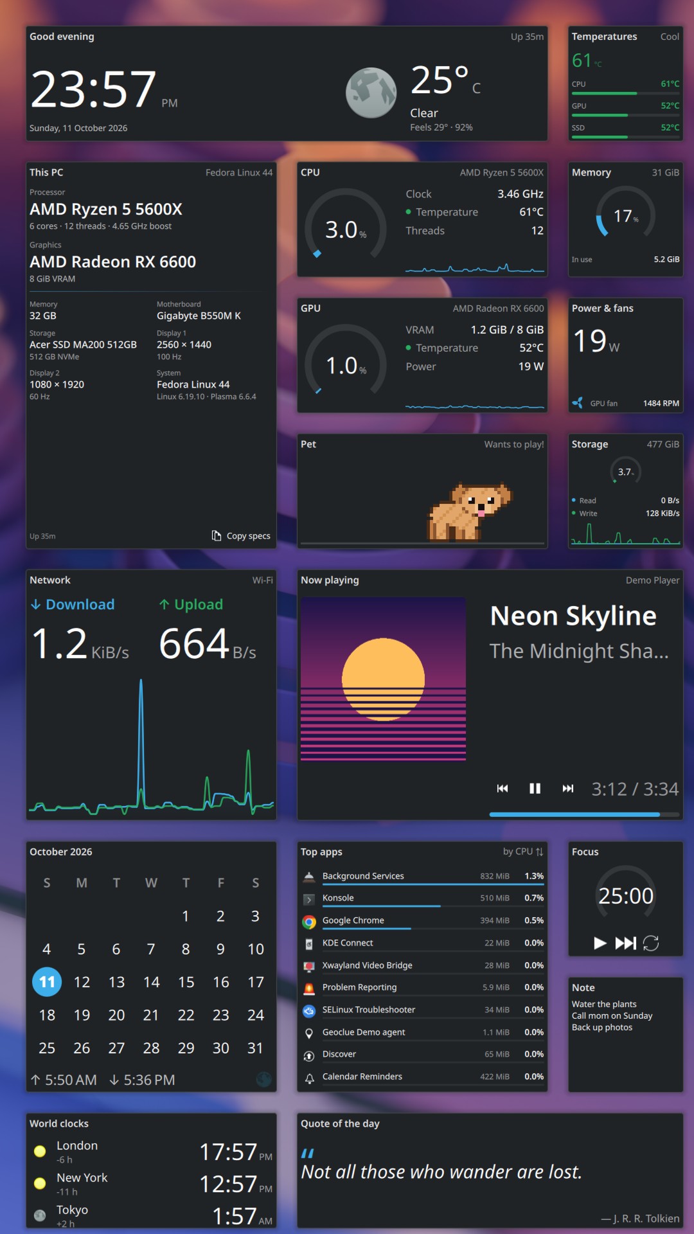The image size is (694, 1234).
Task: Select the KDE Connect icon
Action: (x=309, y=943)
